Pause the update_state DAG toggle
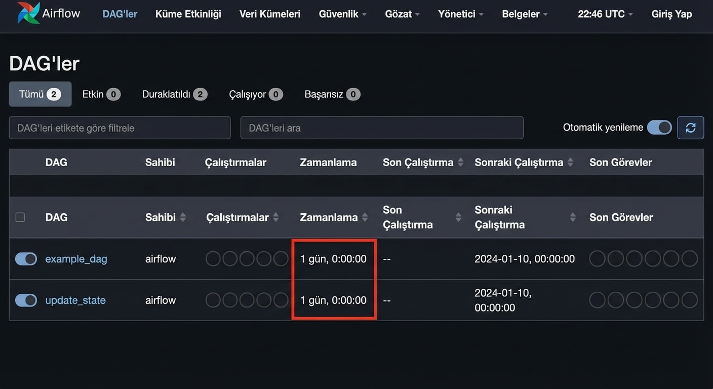The height and width of the screenshot is (389, 713). (x=26, y=300)
